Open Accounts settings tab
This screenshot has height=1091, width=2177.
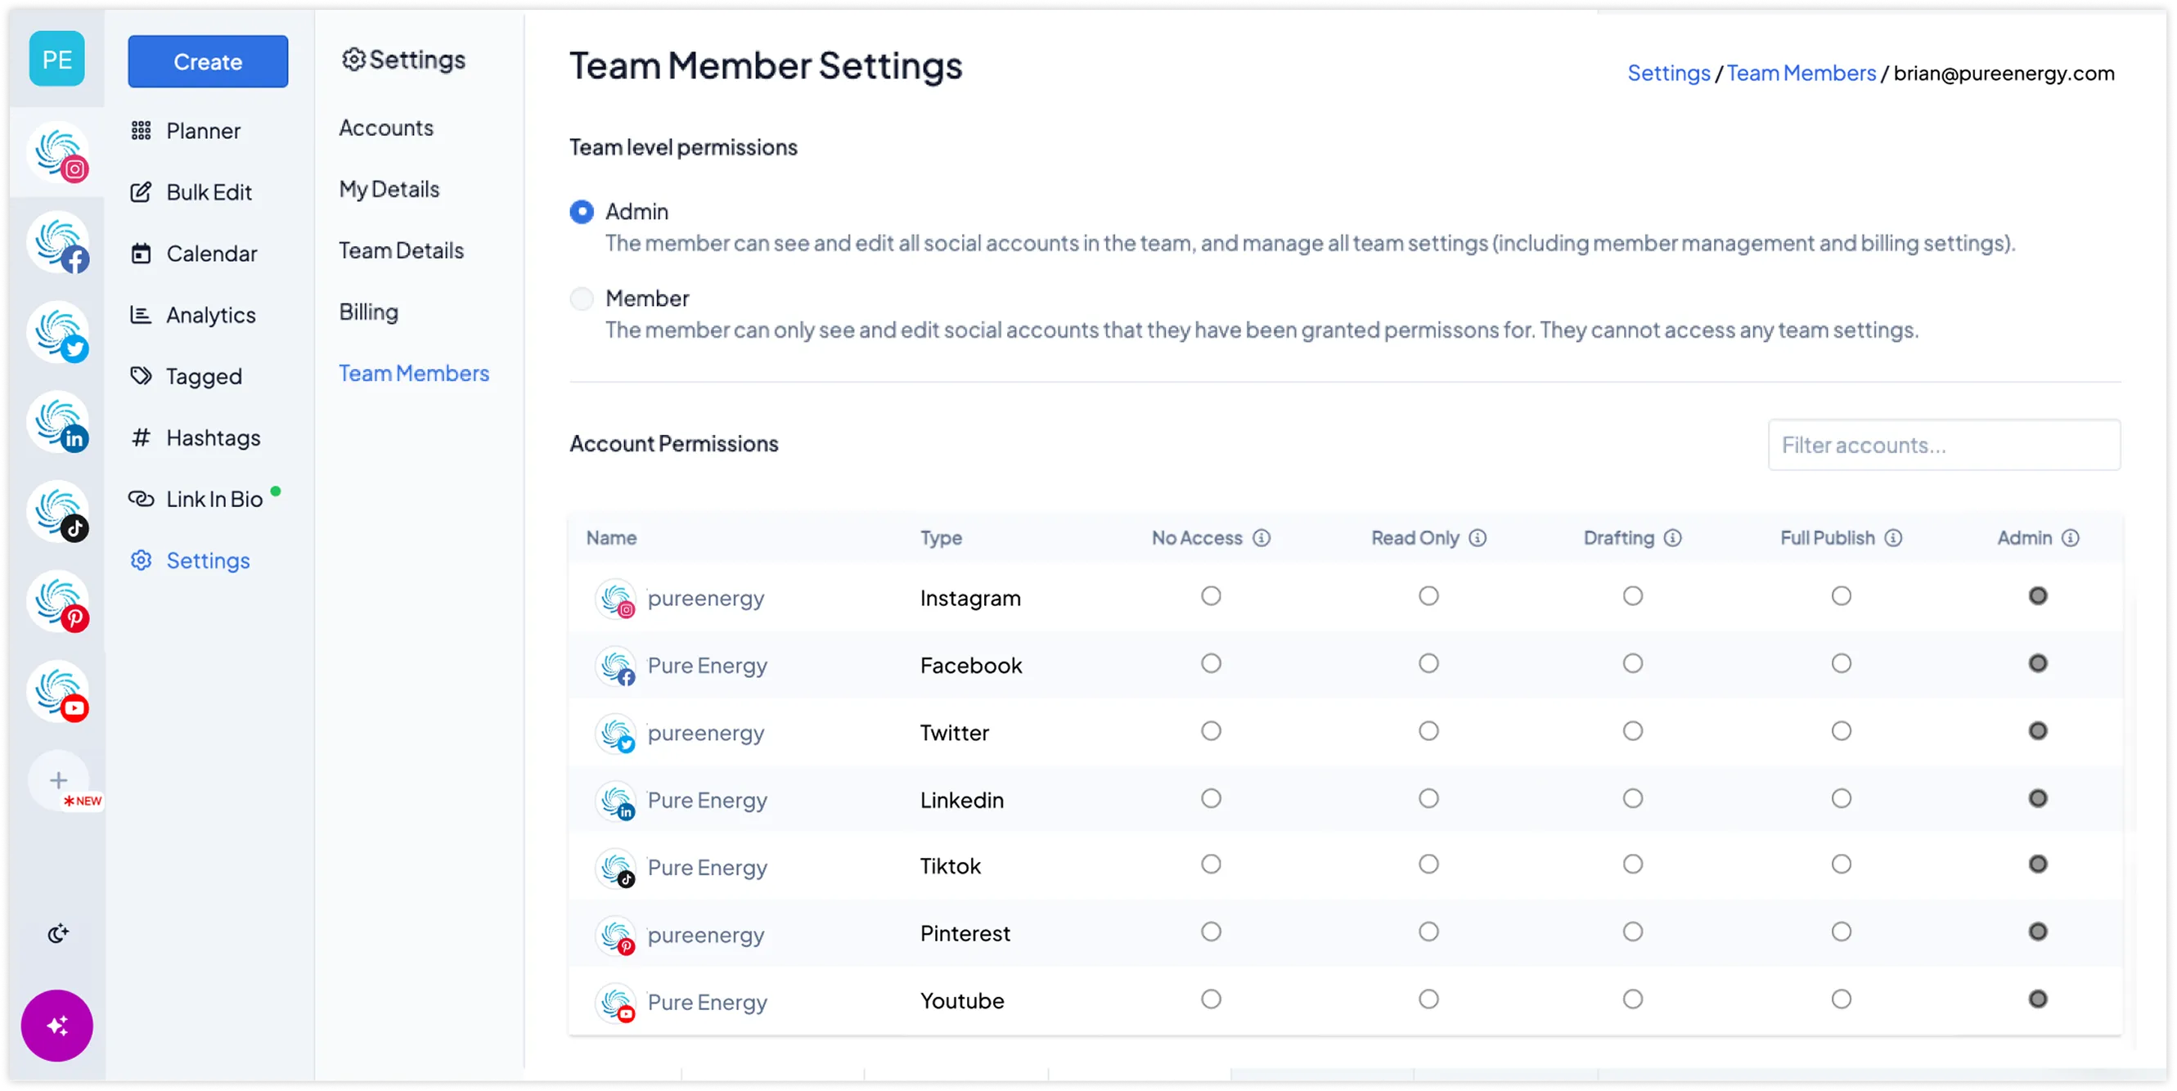[x=386, y=128]
